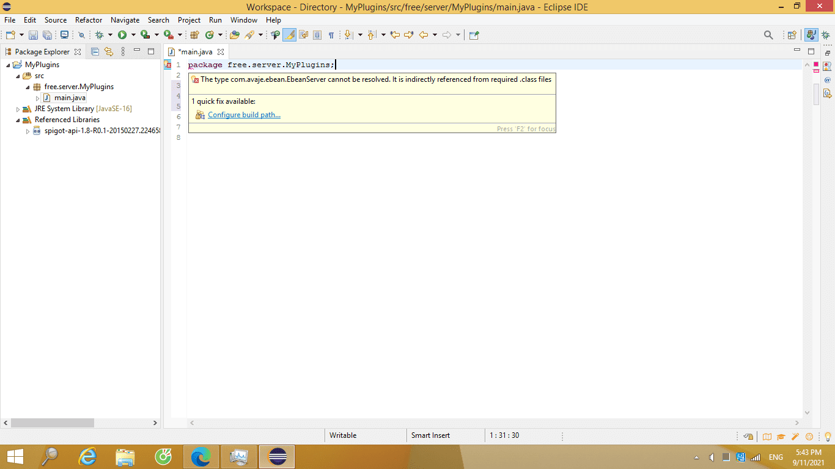Image resolution: width=835 pixels, height=469 pixels.
Task: Toggle Mark Occurrences highlighter button
Action: click(x=290, y=35)
